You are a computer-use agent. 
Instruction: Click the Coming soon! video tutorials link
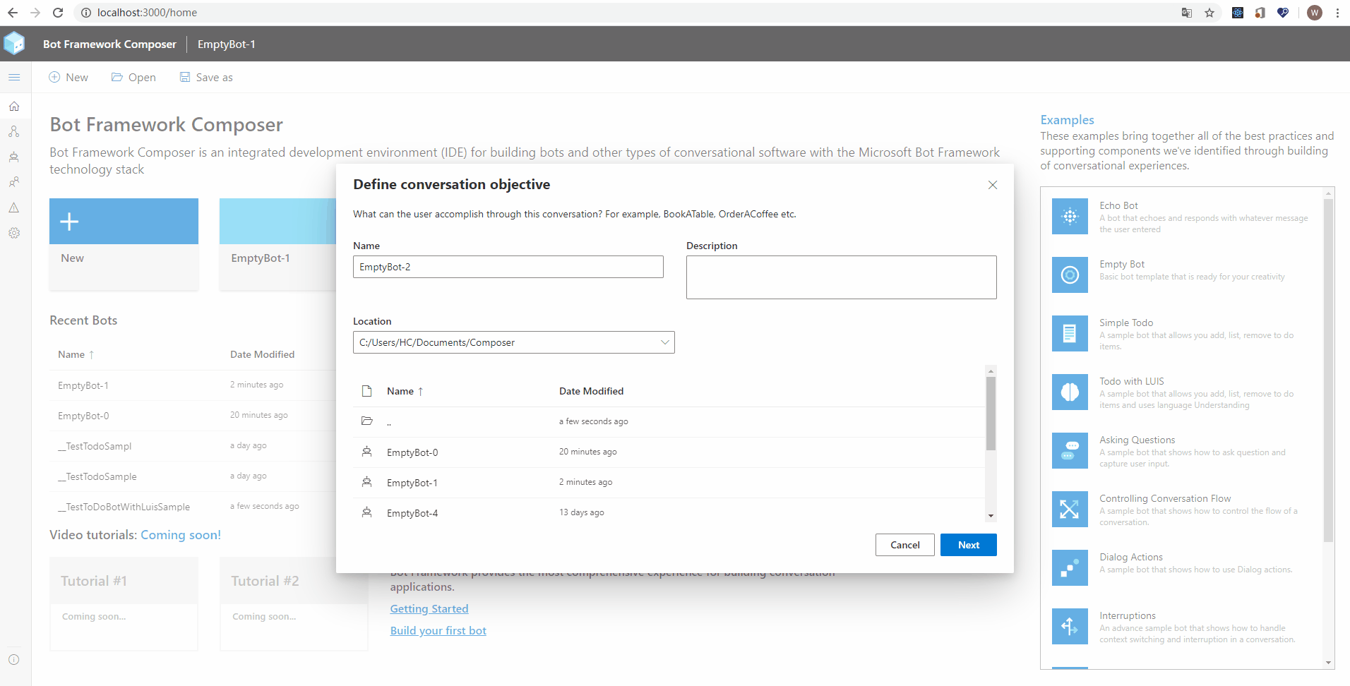click(181, 535)
